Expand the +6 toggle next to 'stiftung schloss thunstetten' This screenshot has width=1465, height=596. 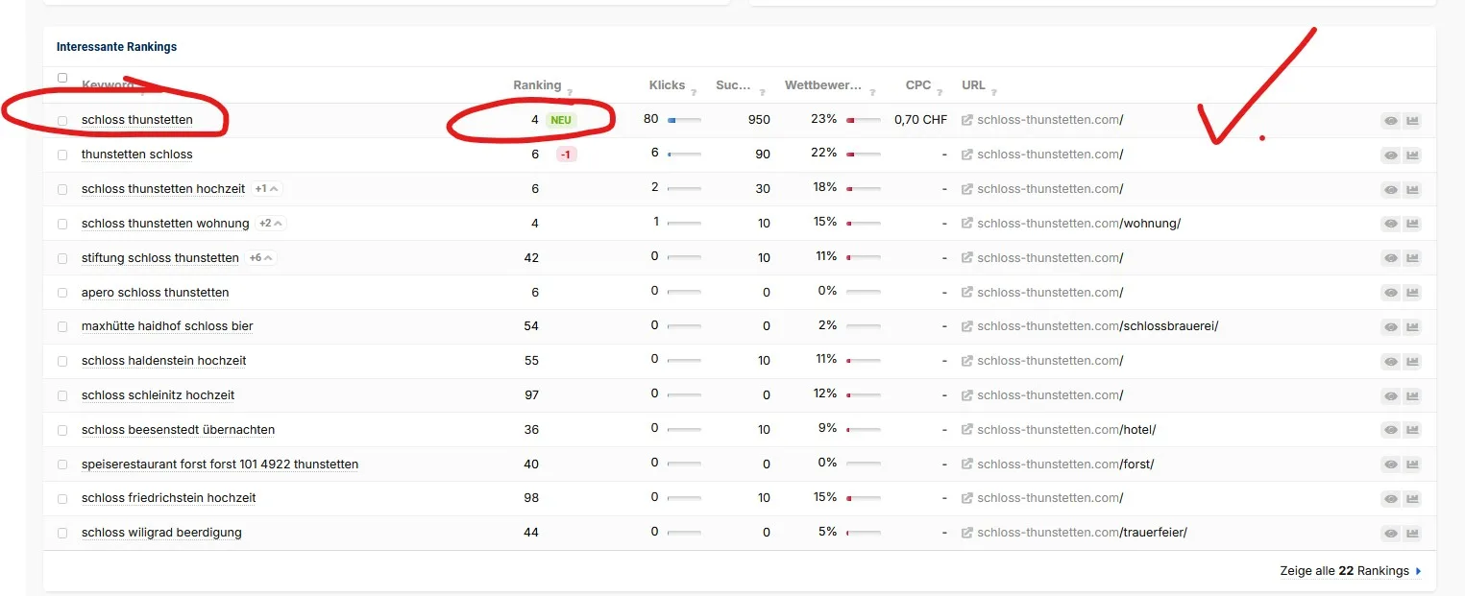click(262, 258)
